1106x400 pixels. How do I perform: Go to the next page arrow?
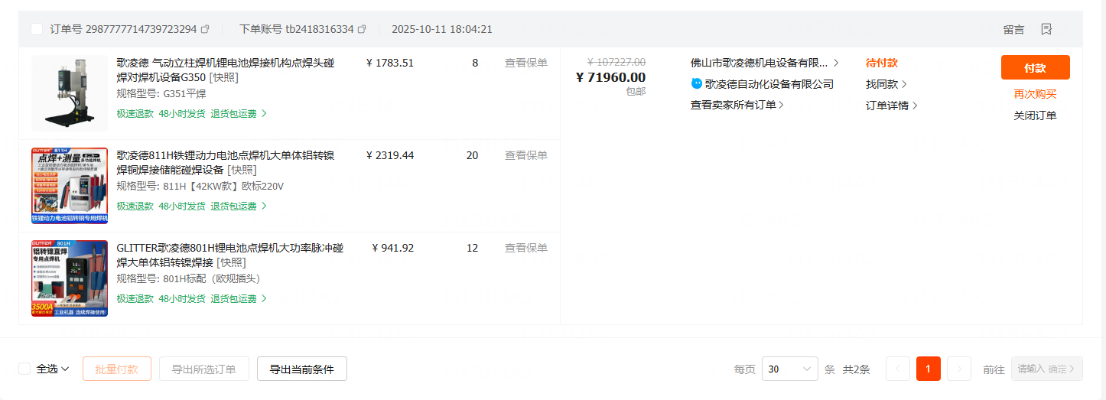pos(958,369)
